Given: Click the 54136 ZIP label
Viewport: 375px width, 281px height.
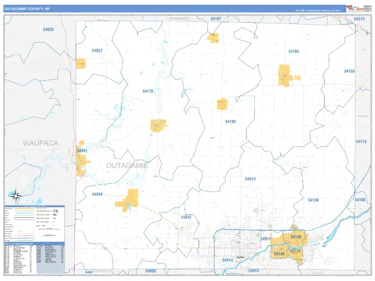Looking at the screenshot, I should point(279,254).
